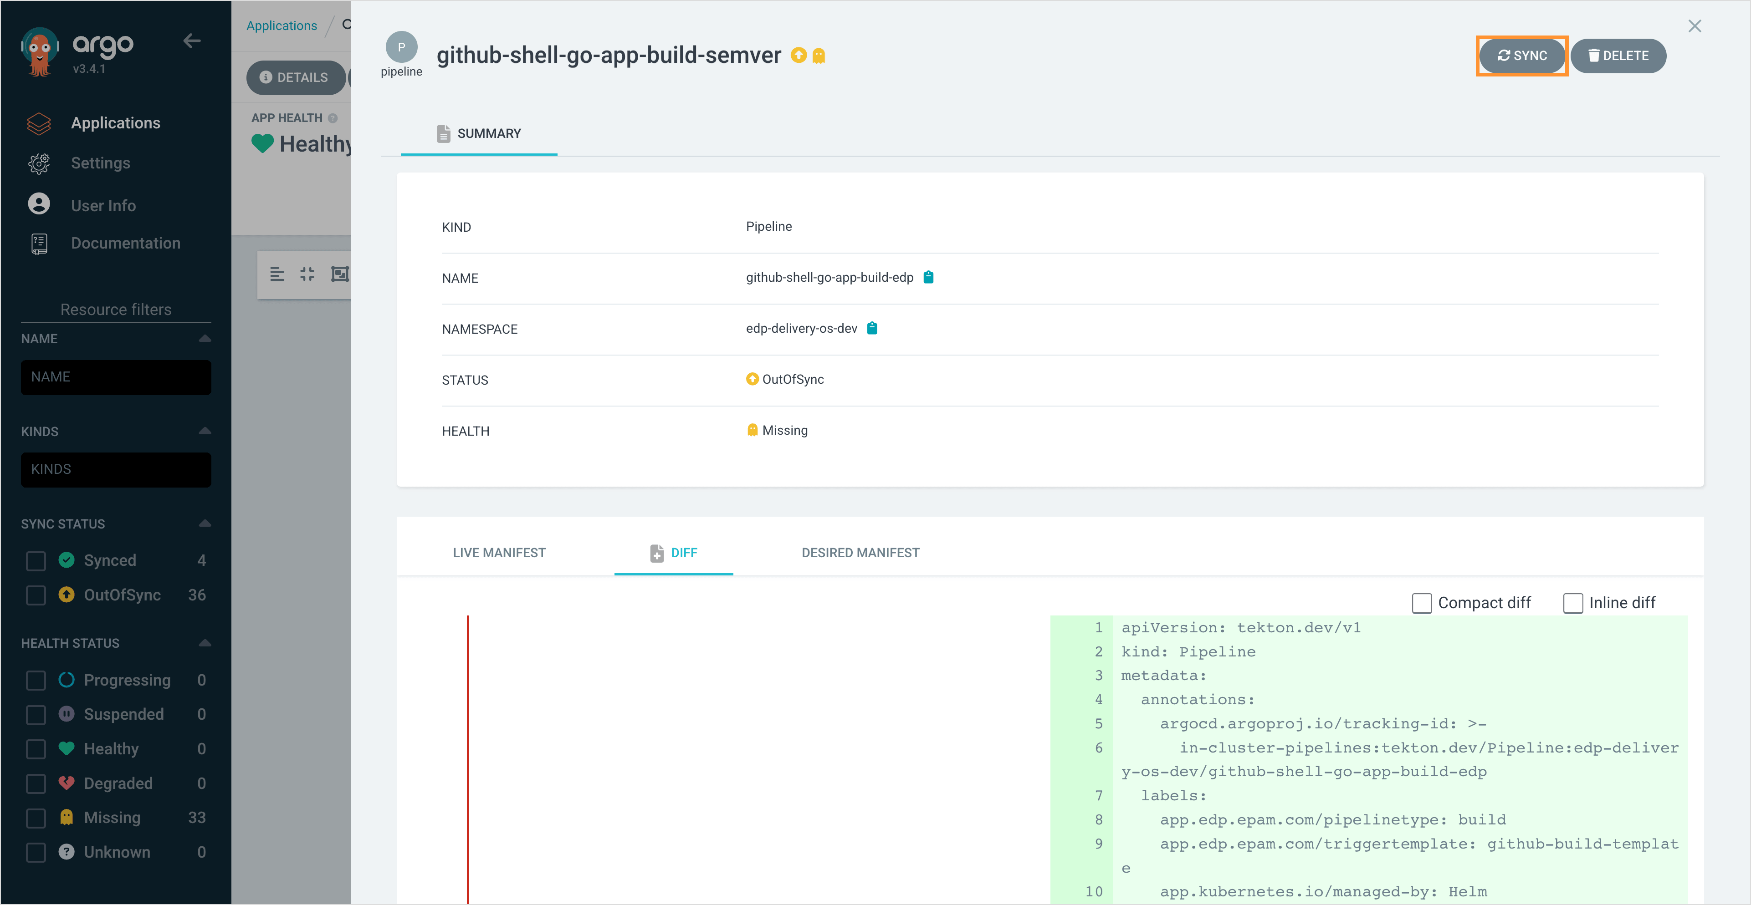This screenshot has width=1751, height=905.
Task: Click the green Healthy heart icon
Action: 262,143
